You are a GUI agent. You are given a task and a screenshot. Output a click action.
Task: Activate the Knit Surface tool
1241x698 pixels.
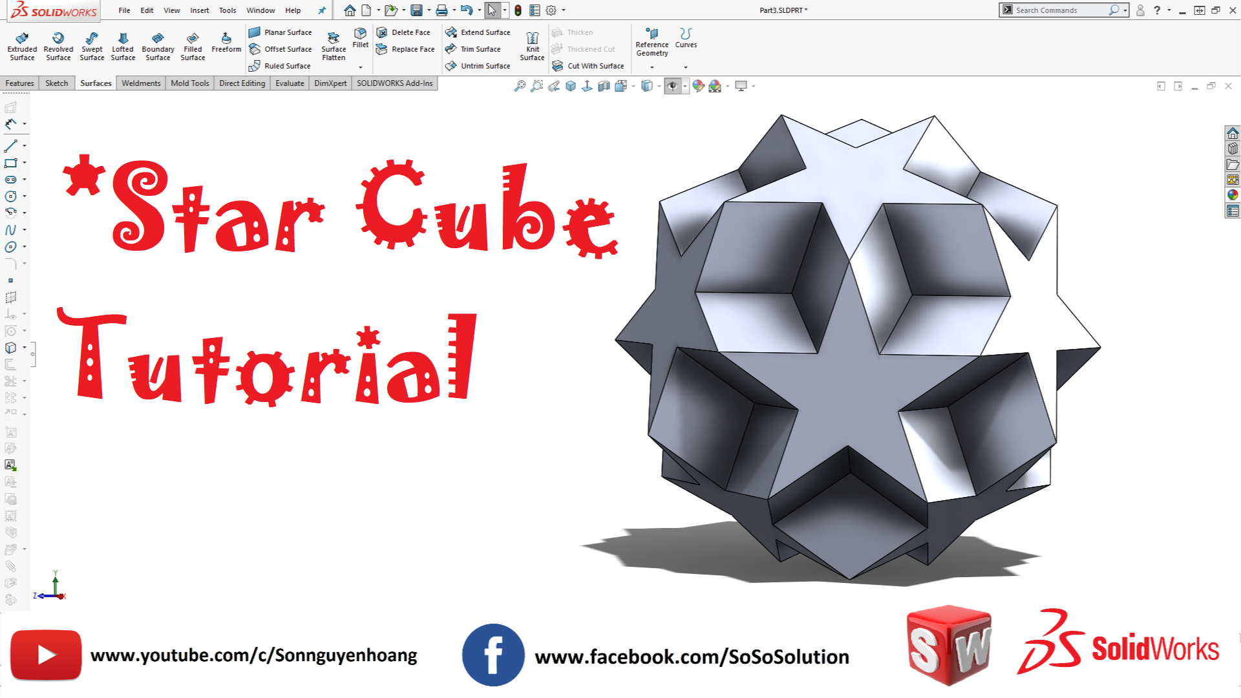pos(531,45)
